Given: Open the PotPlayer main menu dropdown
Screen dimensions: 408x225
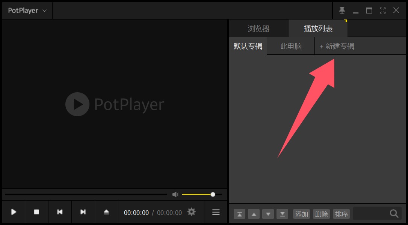Looking at the screenshot, I should pyautogui.click(x=27, y=10).
